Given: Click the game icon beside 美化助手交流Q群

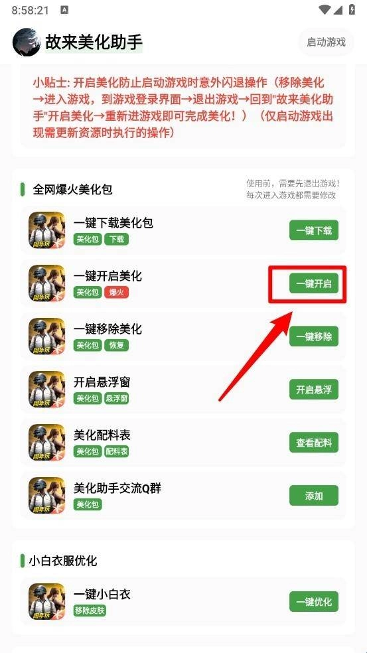Looking at the screenshot, I should point(46,496).
